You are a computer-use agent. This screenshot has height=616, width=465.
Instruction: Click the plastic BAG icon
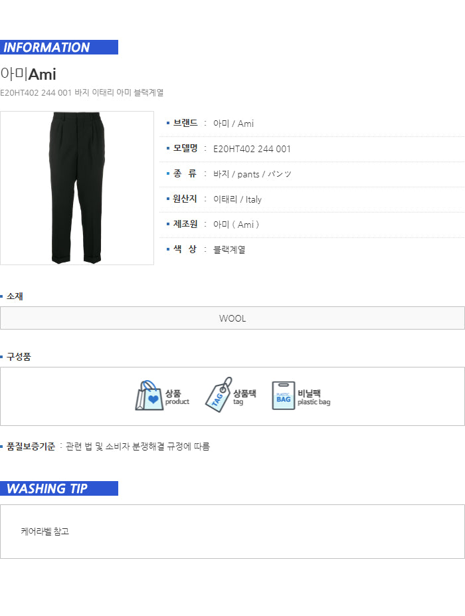[x=284, y=395]
